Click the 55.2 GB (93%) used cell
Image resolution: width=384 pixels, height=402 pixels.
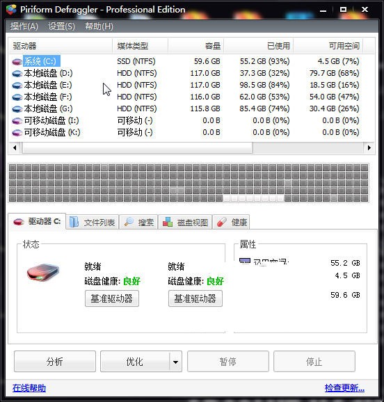265,61
